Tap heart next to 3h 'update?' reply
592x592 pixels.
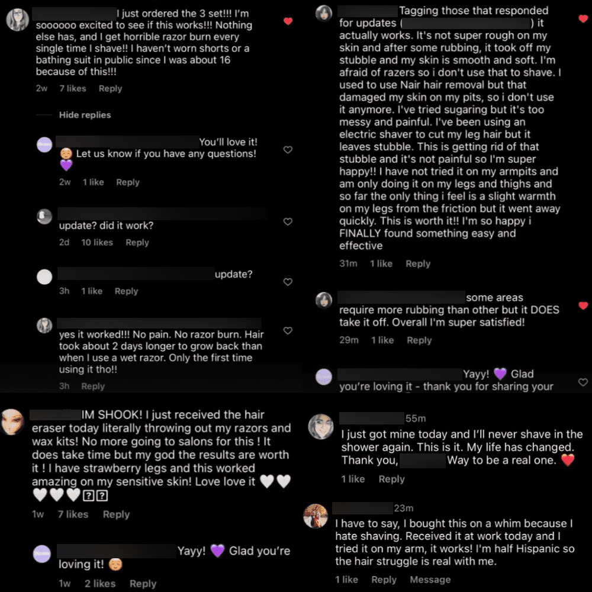pyautogui.click(x=288, y=282)
